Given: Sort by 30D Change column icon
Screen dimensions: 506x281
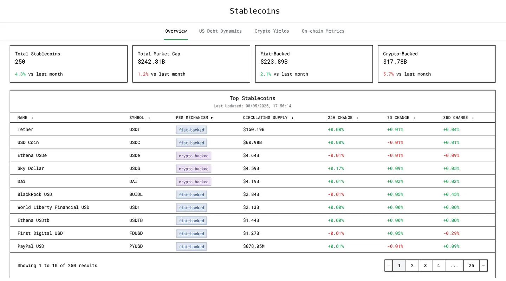Looking at the screenshot, I should click(473, 118).
